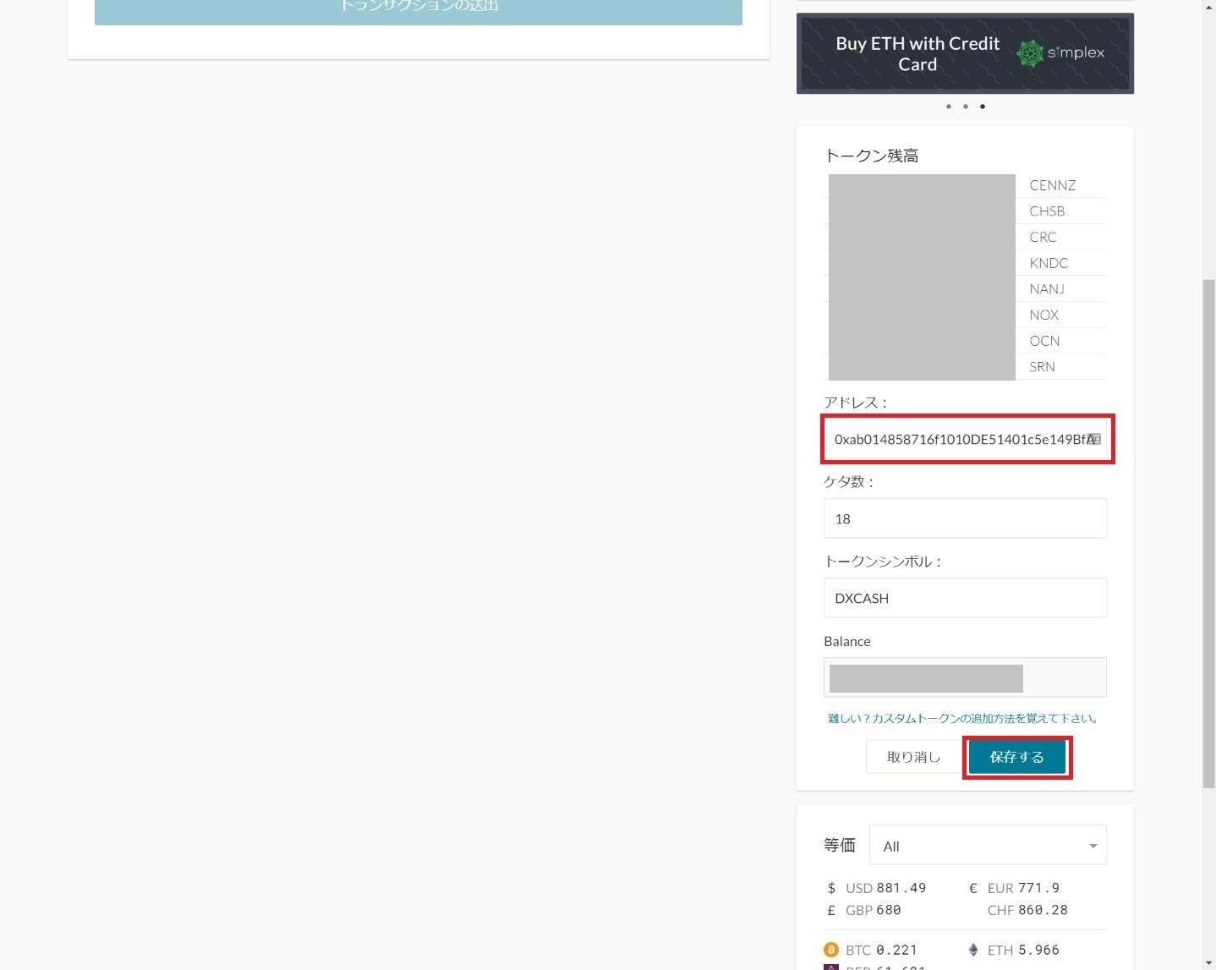The width and height of the screenshot is (1216, 970).
Task: Click the ケタ数 decimals field with 18
Action: (965, 518)
